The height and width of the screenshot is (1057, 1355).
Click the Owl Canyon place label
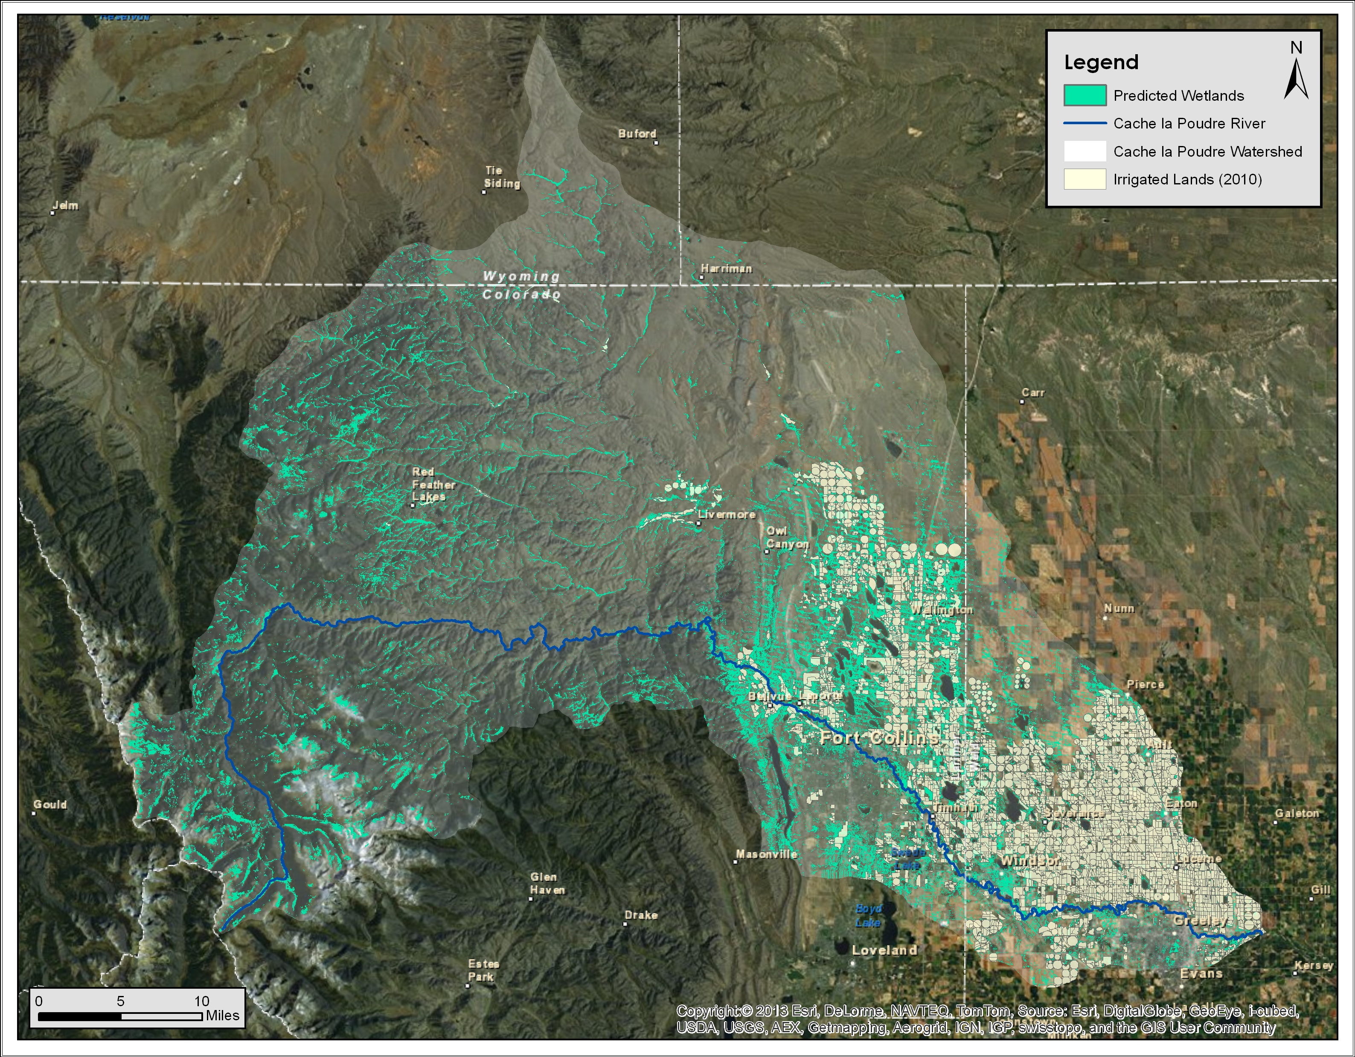click(x=787, y=537)
